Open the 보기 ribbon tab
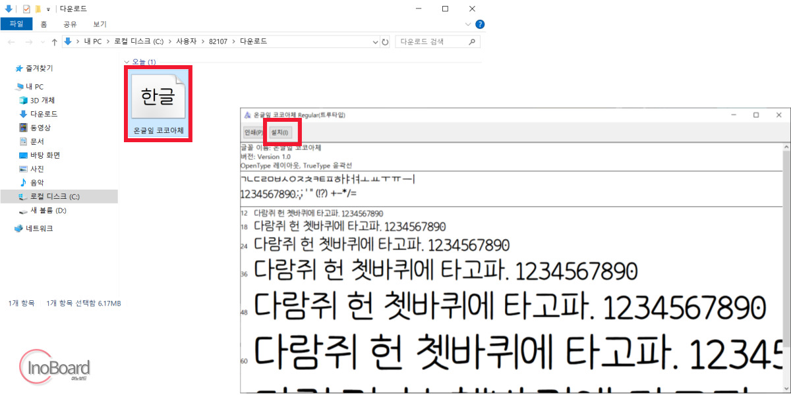This screenshot has height=395, width=791. coord(100,24)
